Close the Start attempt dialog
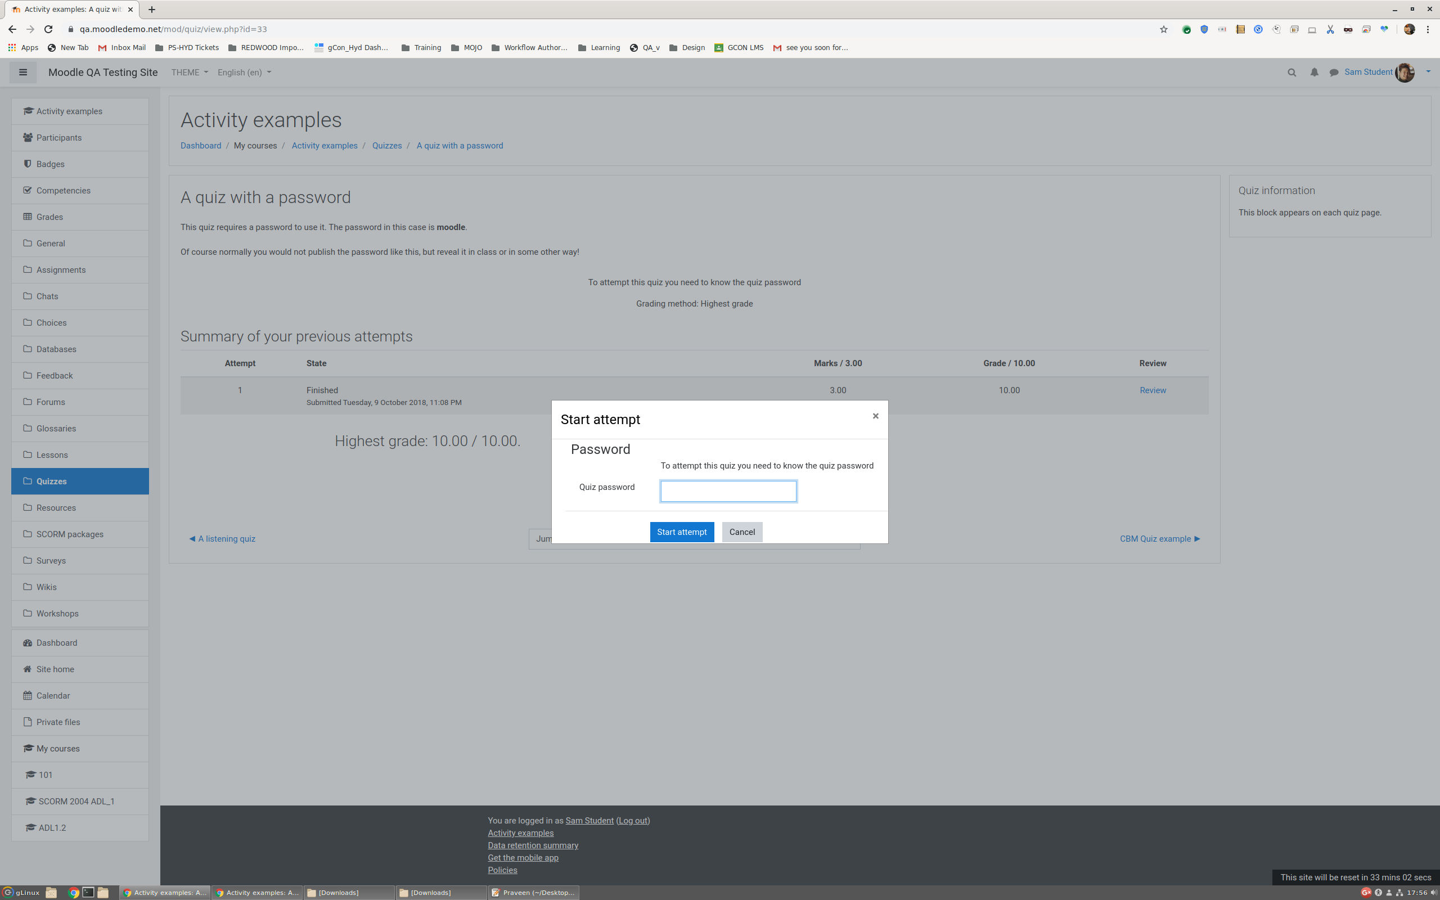The width and height of the screenshot is (1440, 900). coord(875,416)
